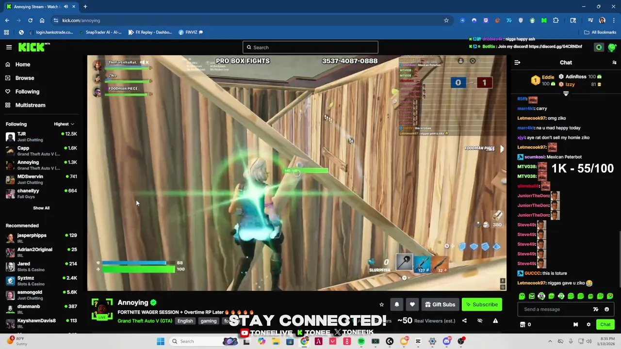The height and width of the screenshot is (349, 621).
Task: Open TJR's channel from Following
Action: [x=41, y=137]
